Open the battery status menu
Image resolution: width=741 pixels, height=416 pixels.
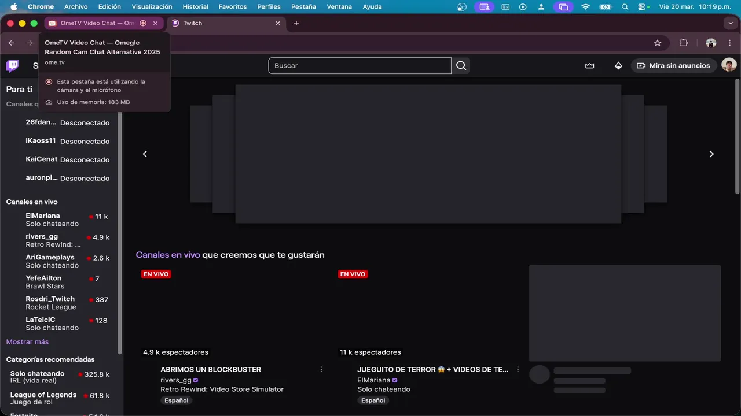point(606,6)
